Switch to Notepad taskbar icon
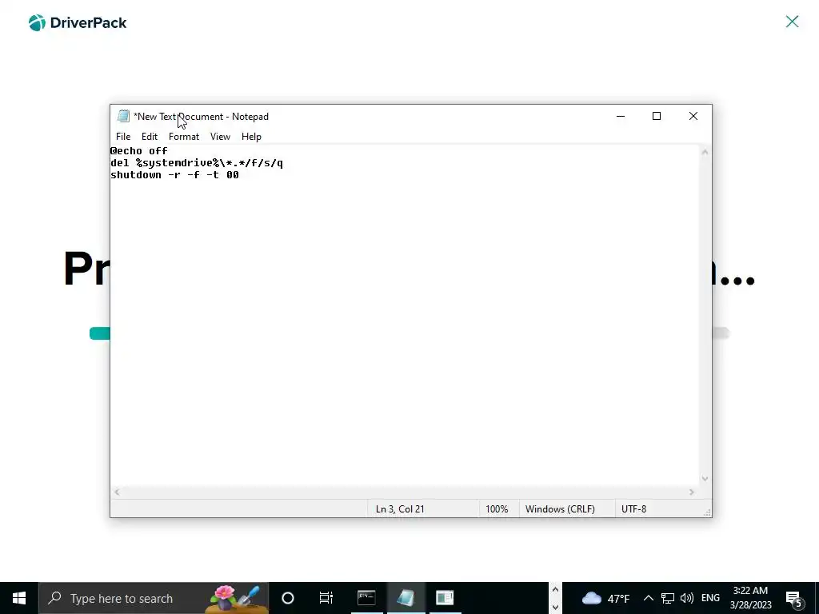The width and height of the screenshot is (819, 614). [406, 598]
